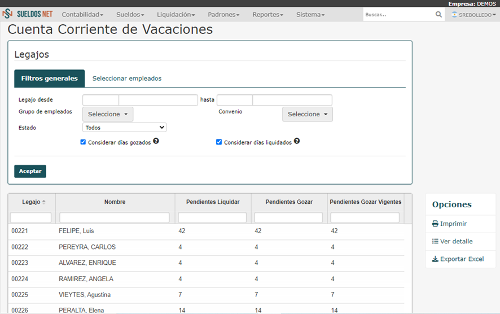Click Pendientes Liquidar filter box
This screenshot has width=500, height=314.
point(212,217)
